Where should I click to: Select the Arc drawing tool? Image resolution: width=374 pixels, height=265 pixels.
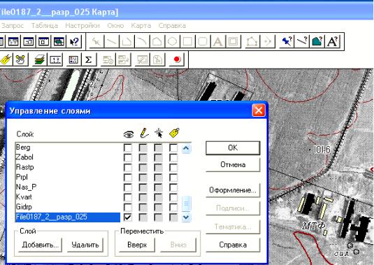click(142, 42)
